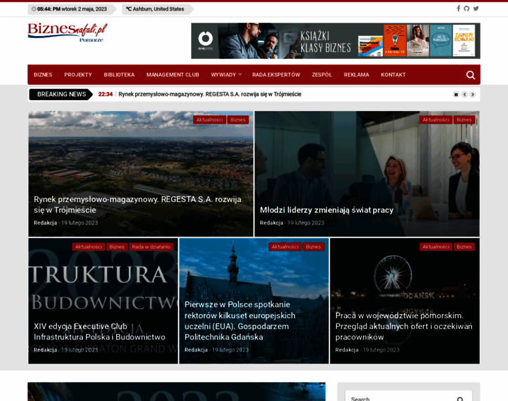Click Redakcja author under Executive Club article
The image size is (508, 401).
tap(45, 350)
